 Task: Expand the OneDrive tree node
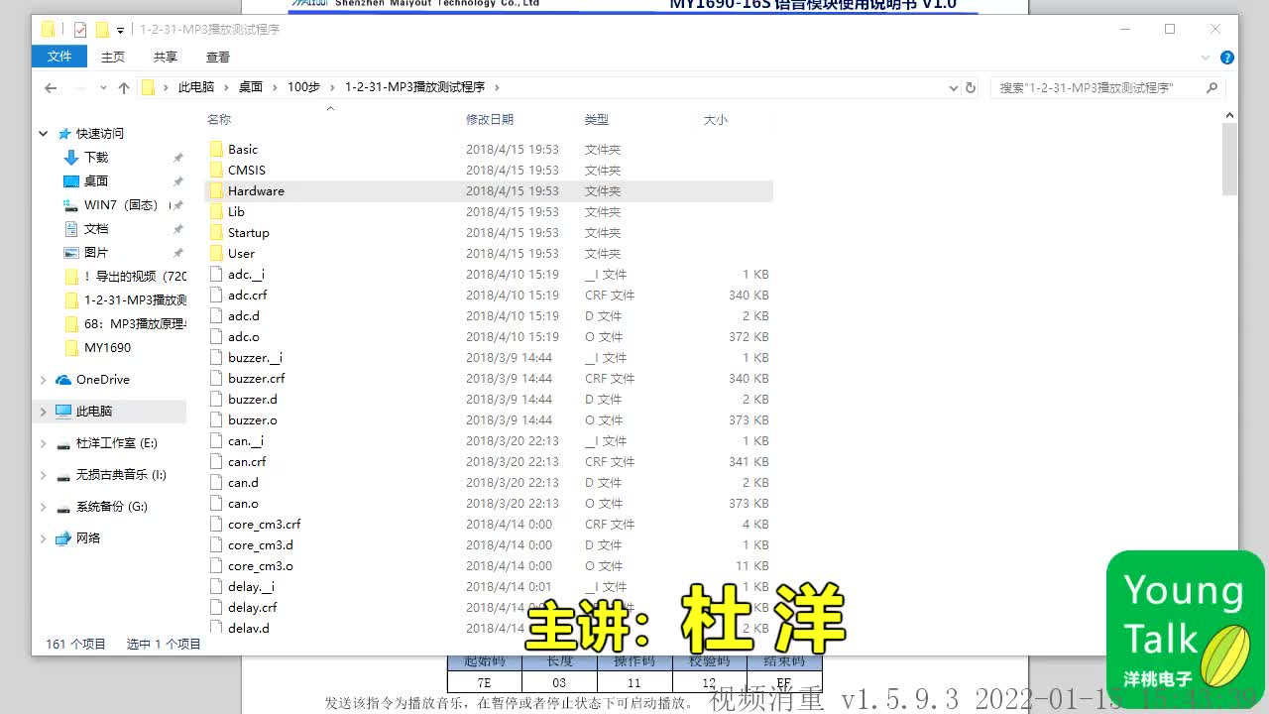[x=44, y=380]
